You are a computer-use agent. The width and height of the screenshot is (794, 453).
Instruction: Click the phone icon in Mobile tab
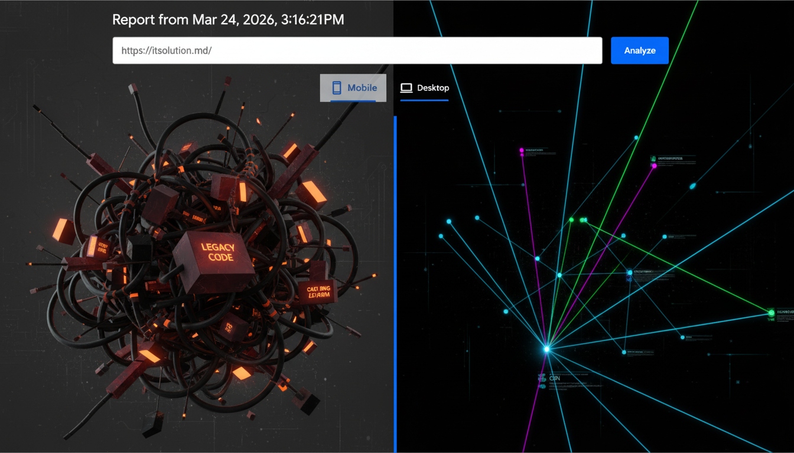(337, 88)
